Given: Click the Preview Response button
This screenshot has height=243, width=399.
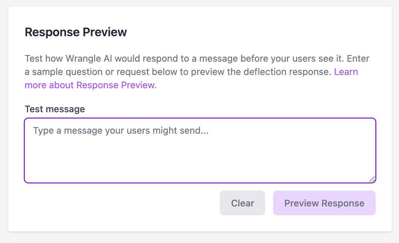Looking at the screenshot, I should click(324, 203).
